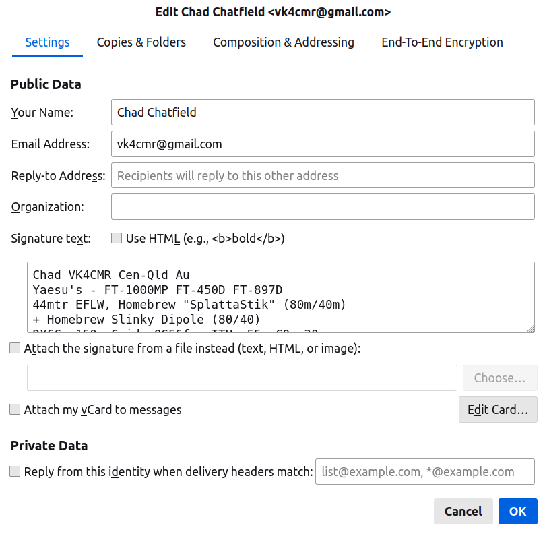Click inside the signature text area

pyautogui.click(x=280, y=297)
